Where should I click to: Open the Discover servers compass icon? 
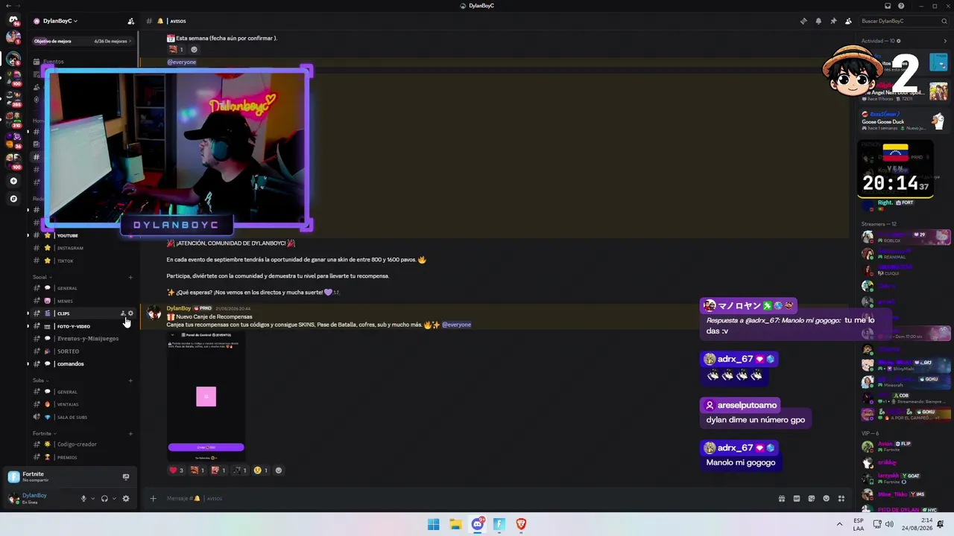click(x=13, y=199)
